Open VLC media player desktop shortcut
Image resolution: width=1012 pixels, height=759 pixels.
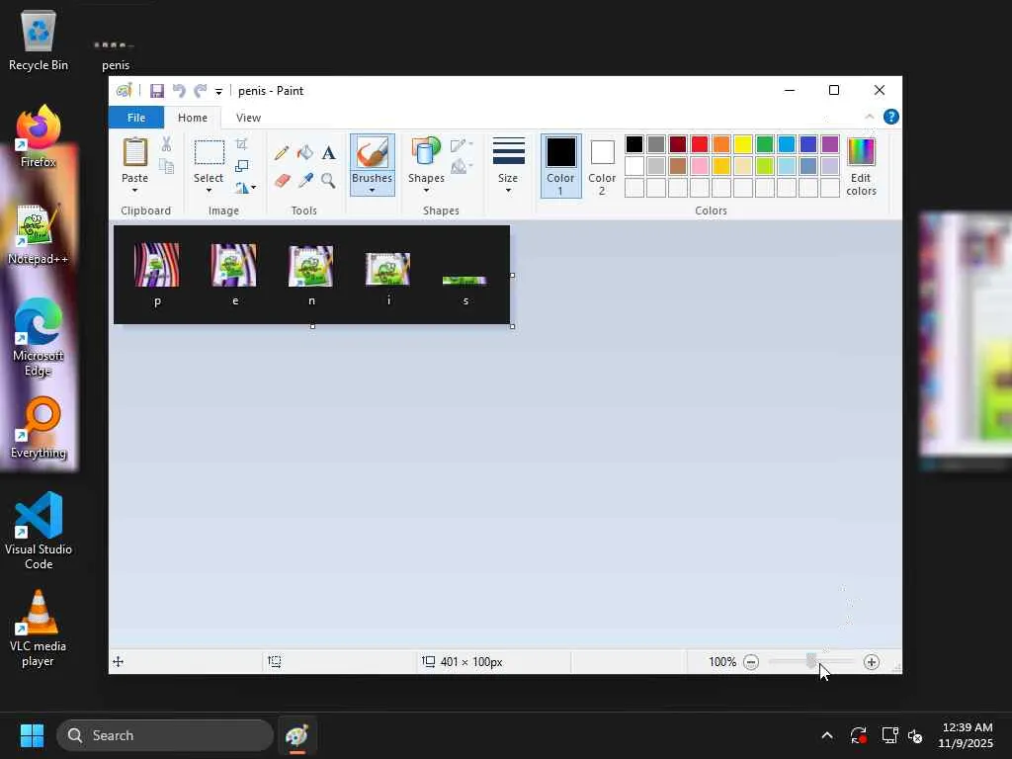point(39,628)
